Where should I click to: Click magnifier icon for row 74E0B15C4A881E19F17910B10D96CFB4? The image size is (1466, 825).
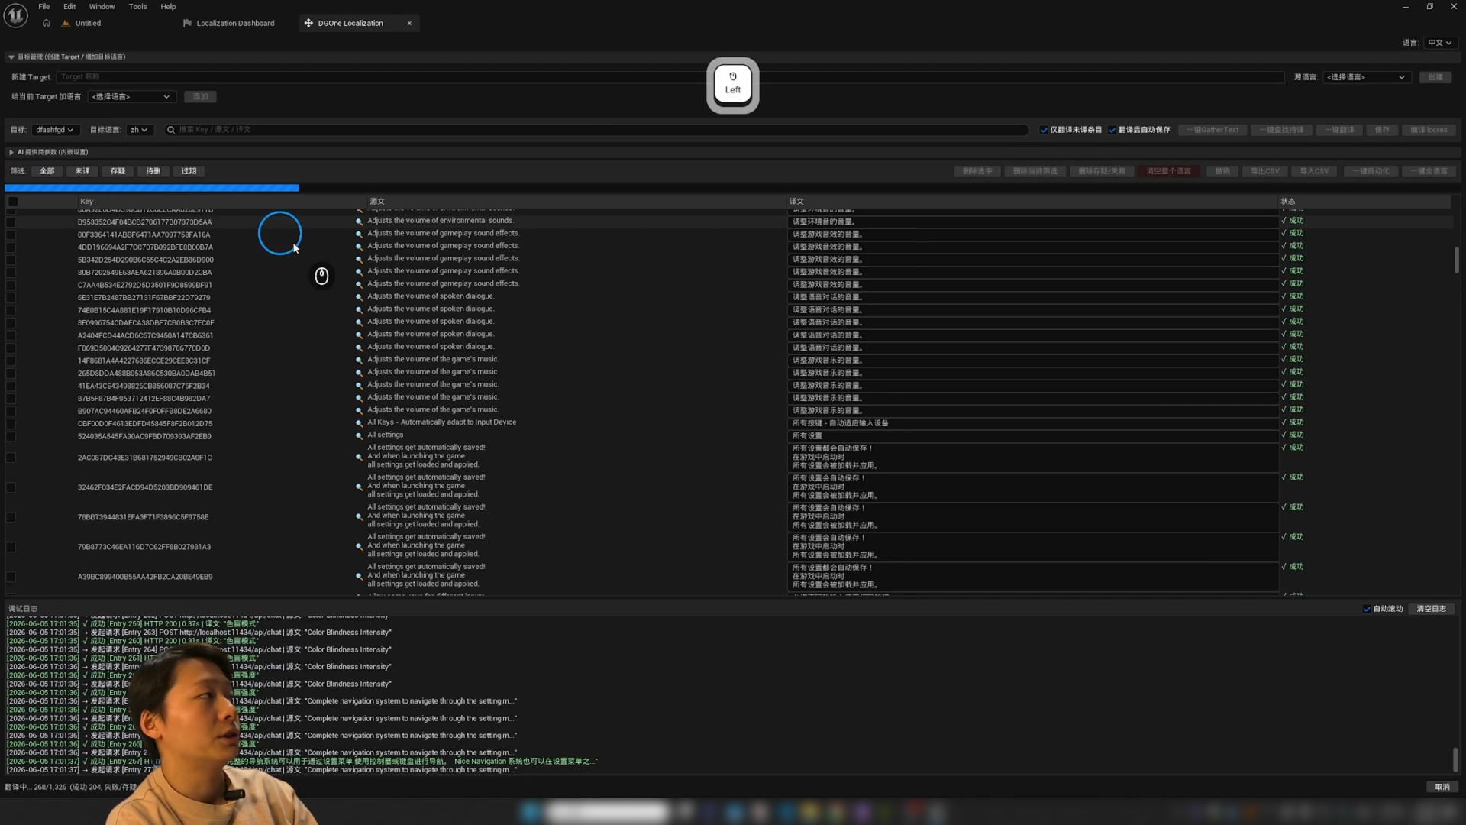tap(359, 310)
